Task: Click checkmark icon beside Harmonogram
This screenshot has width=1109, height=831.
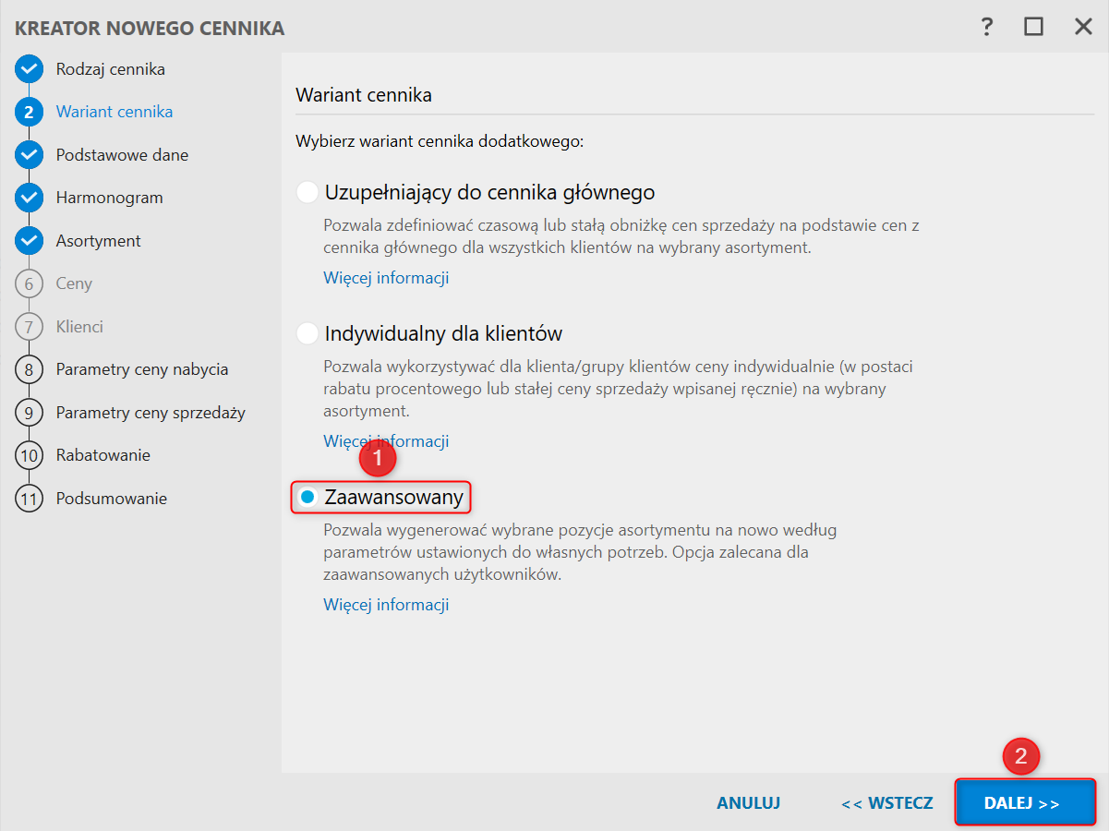Action: [30, 198]
